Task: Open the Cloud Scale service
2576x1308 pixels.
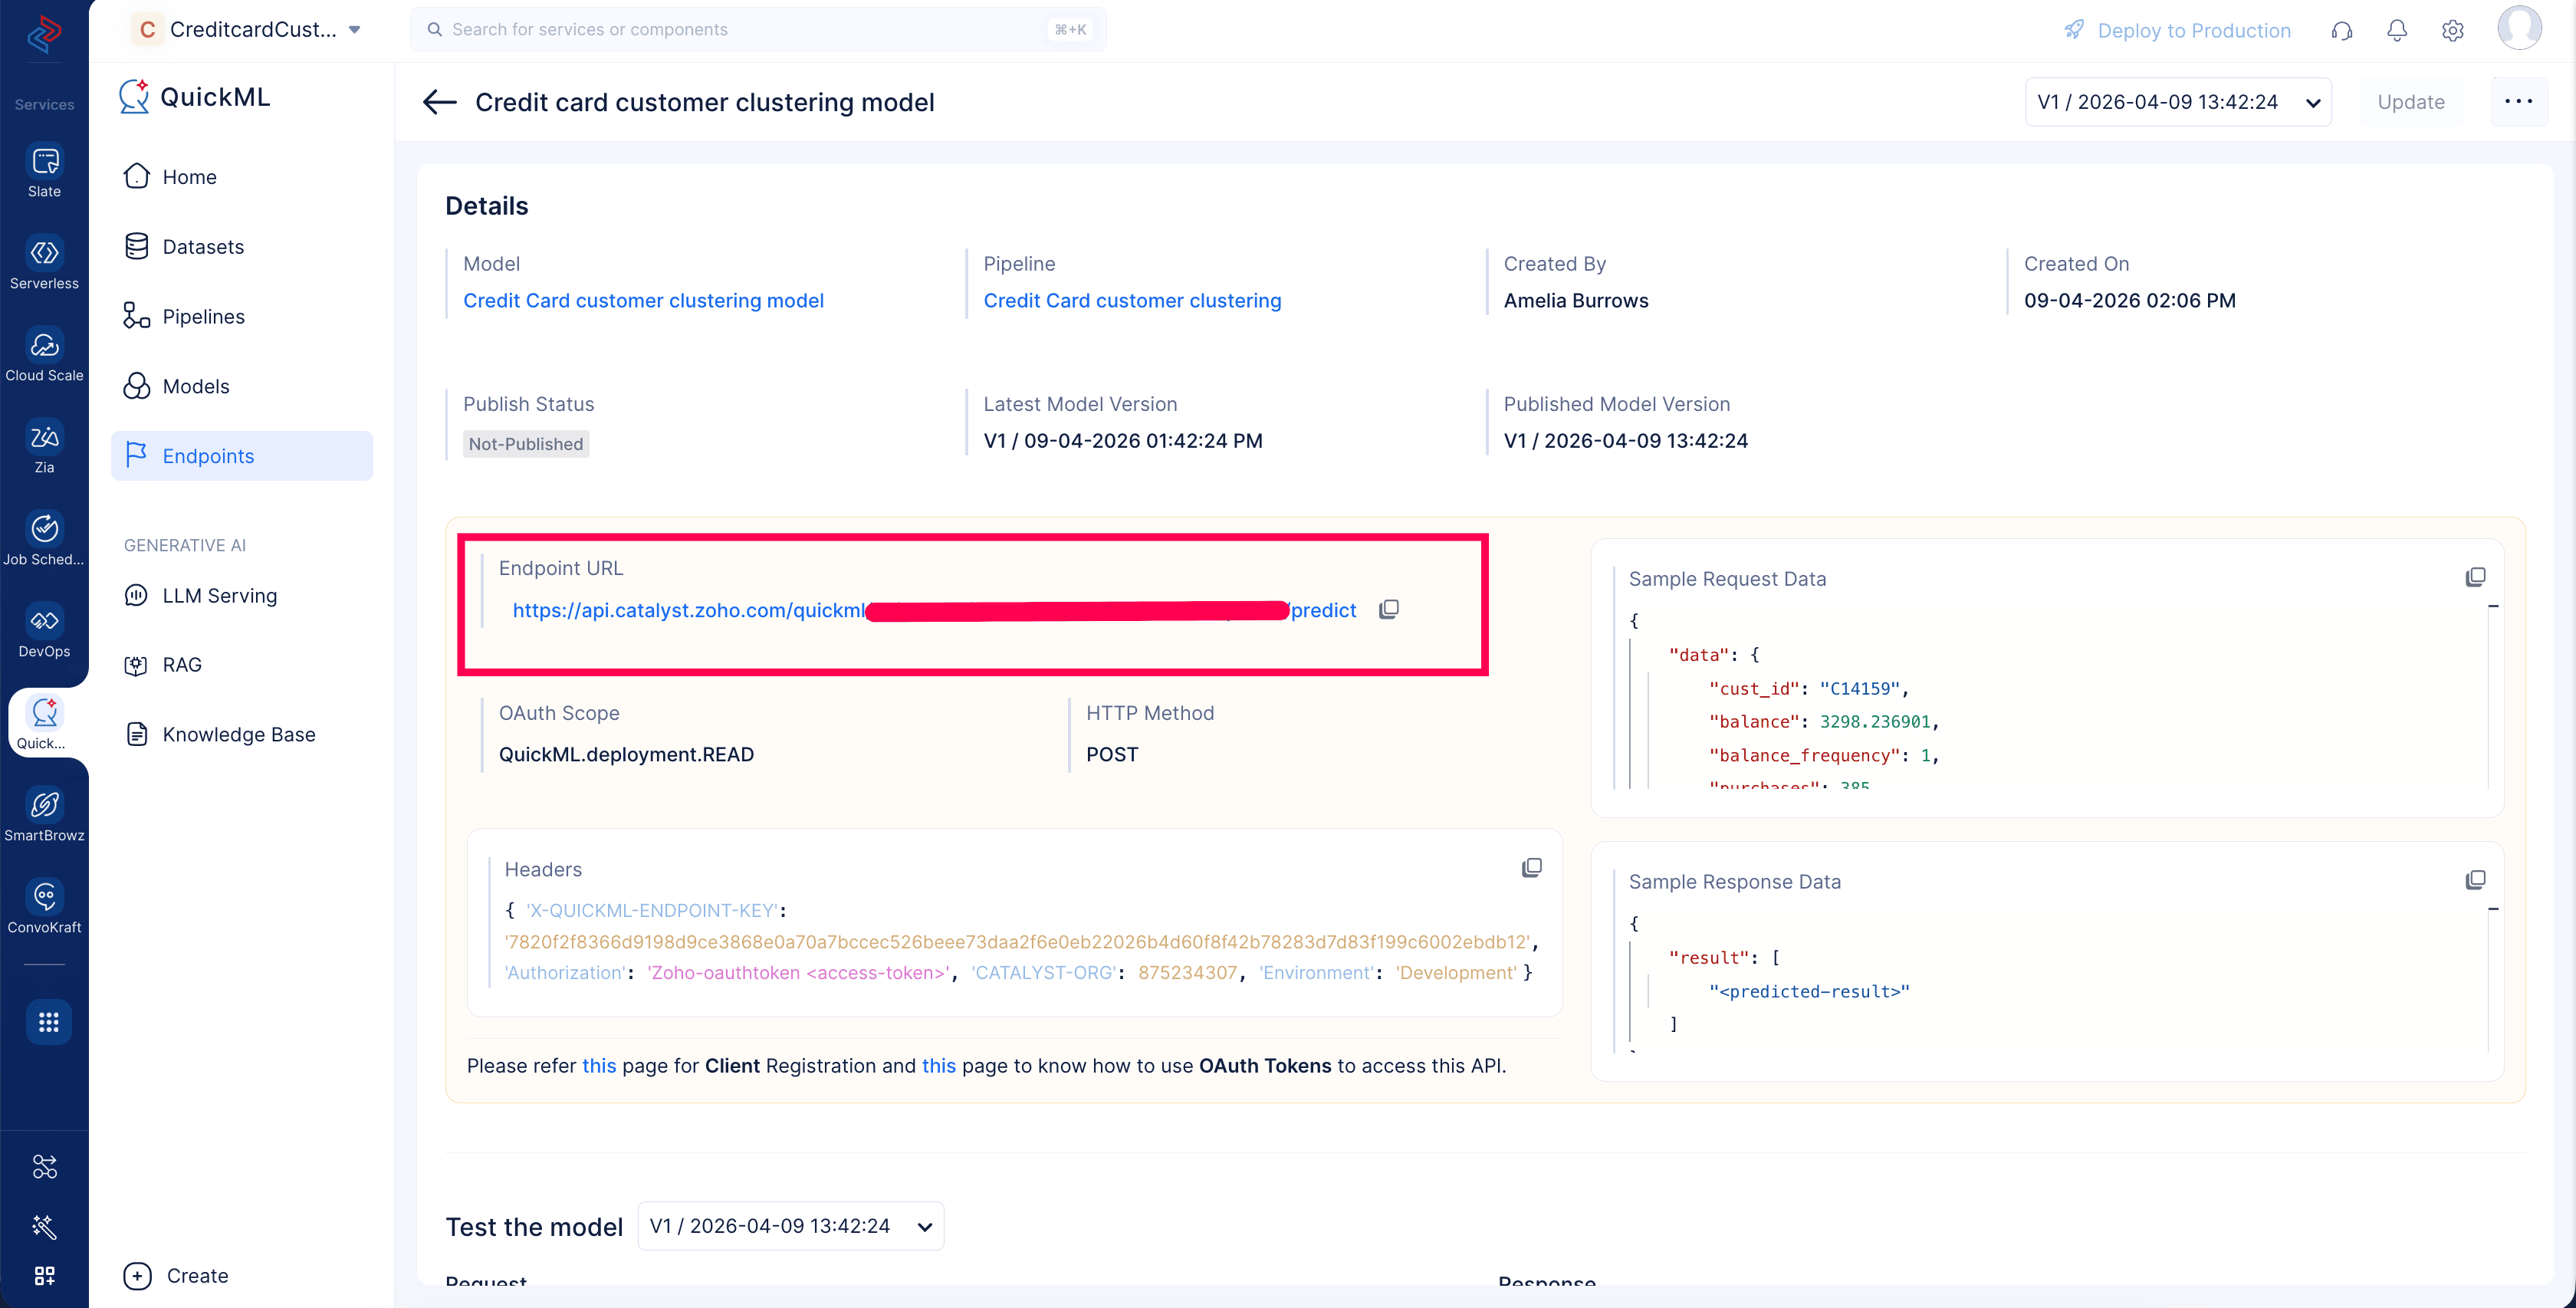Action: (x=44, y=355)
